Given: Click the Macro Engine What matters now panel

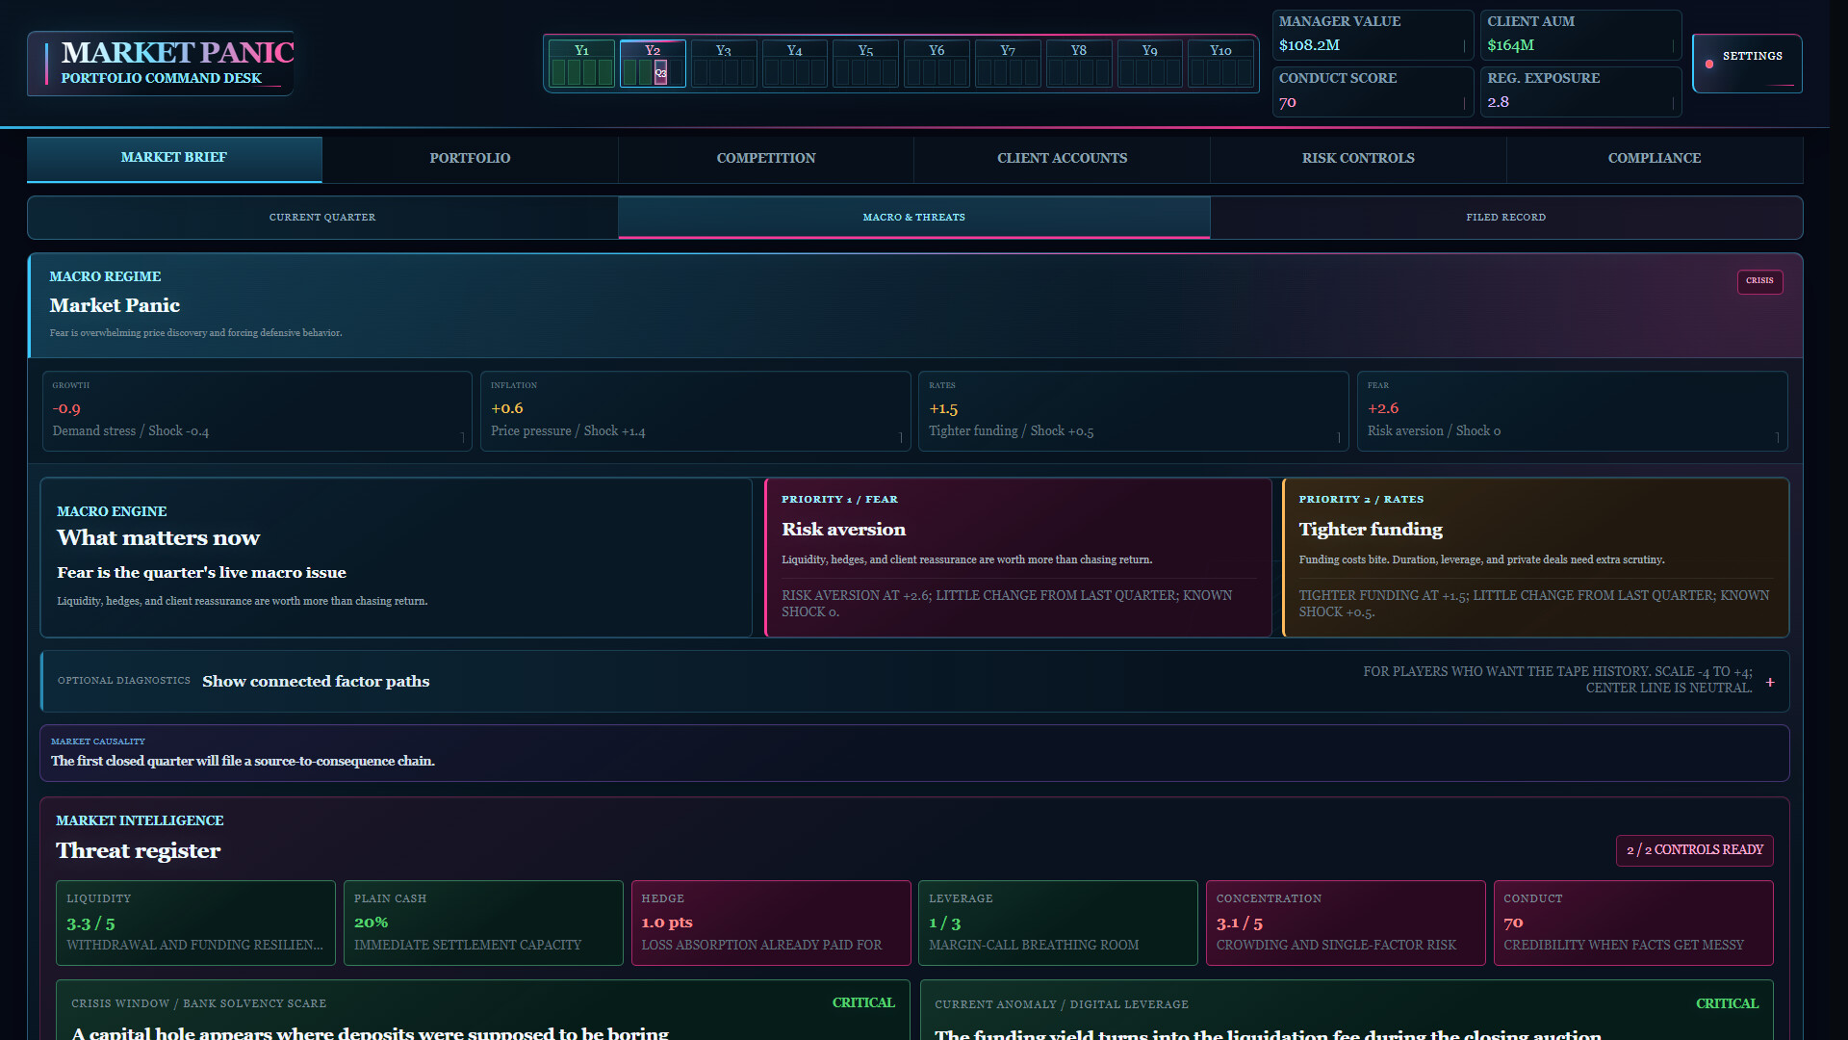Looking at the screenshot, I should [396, 558].
